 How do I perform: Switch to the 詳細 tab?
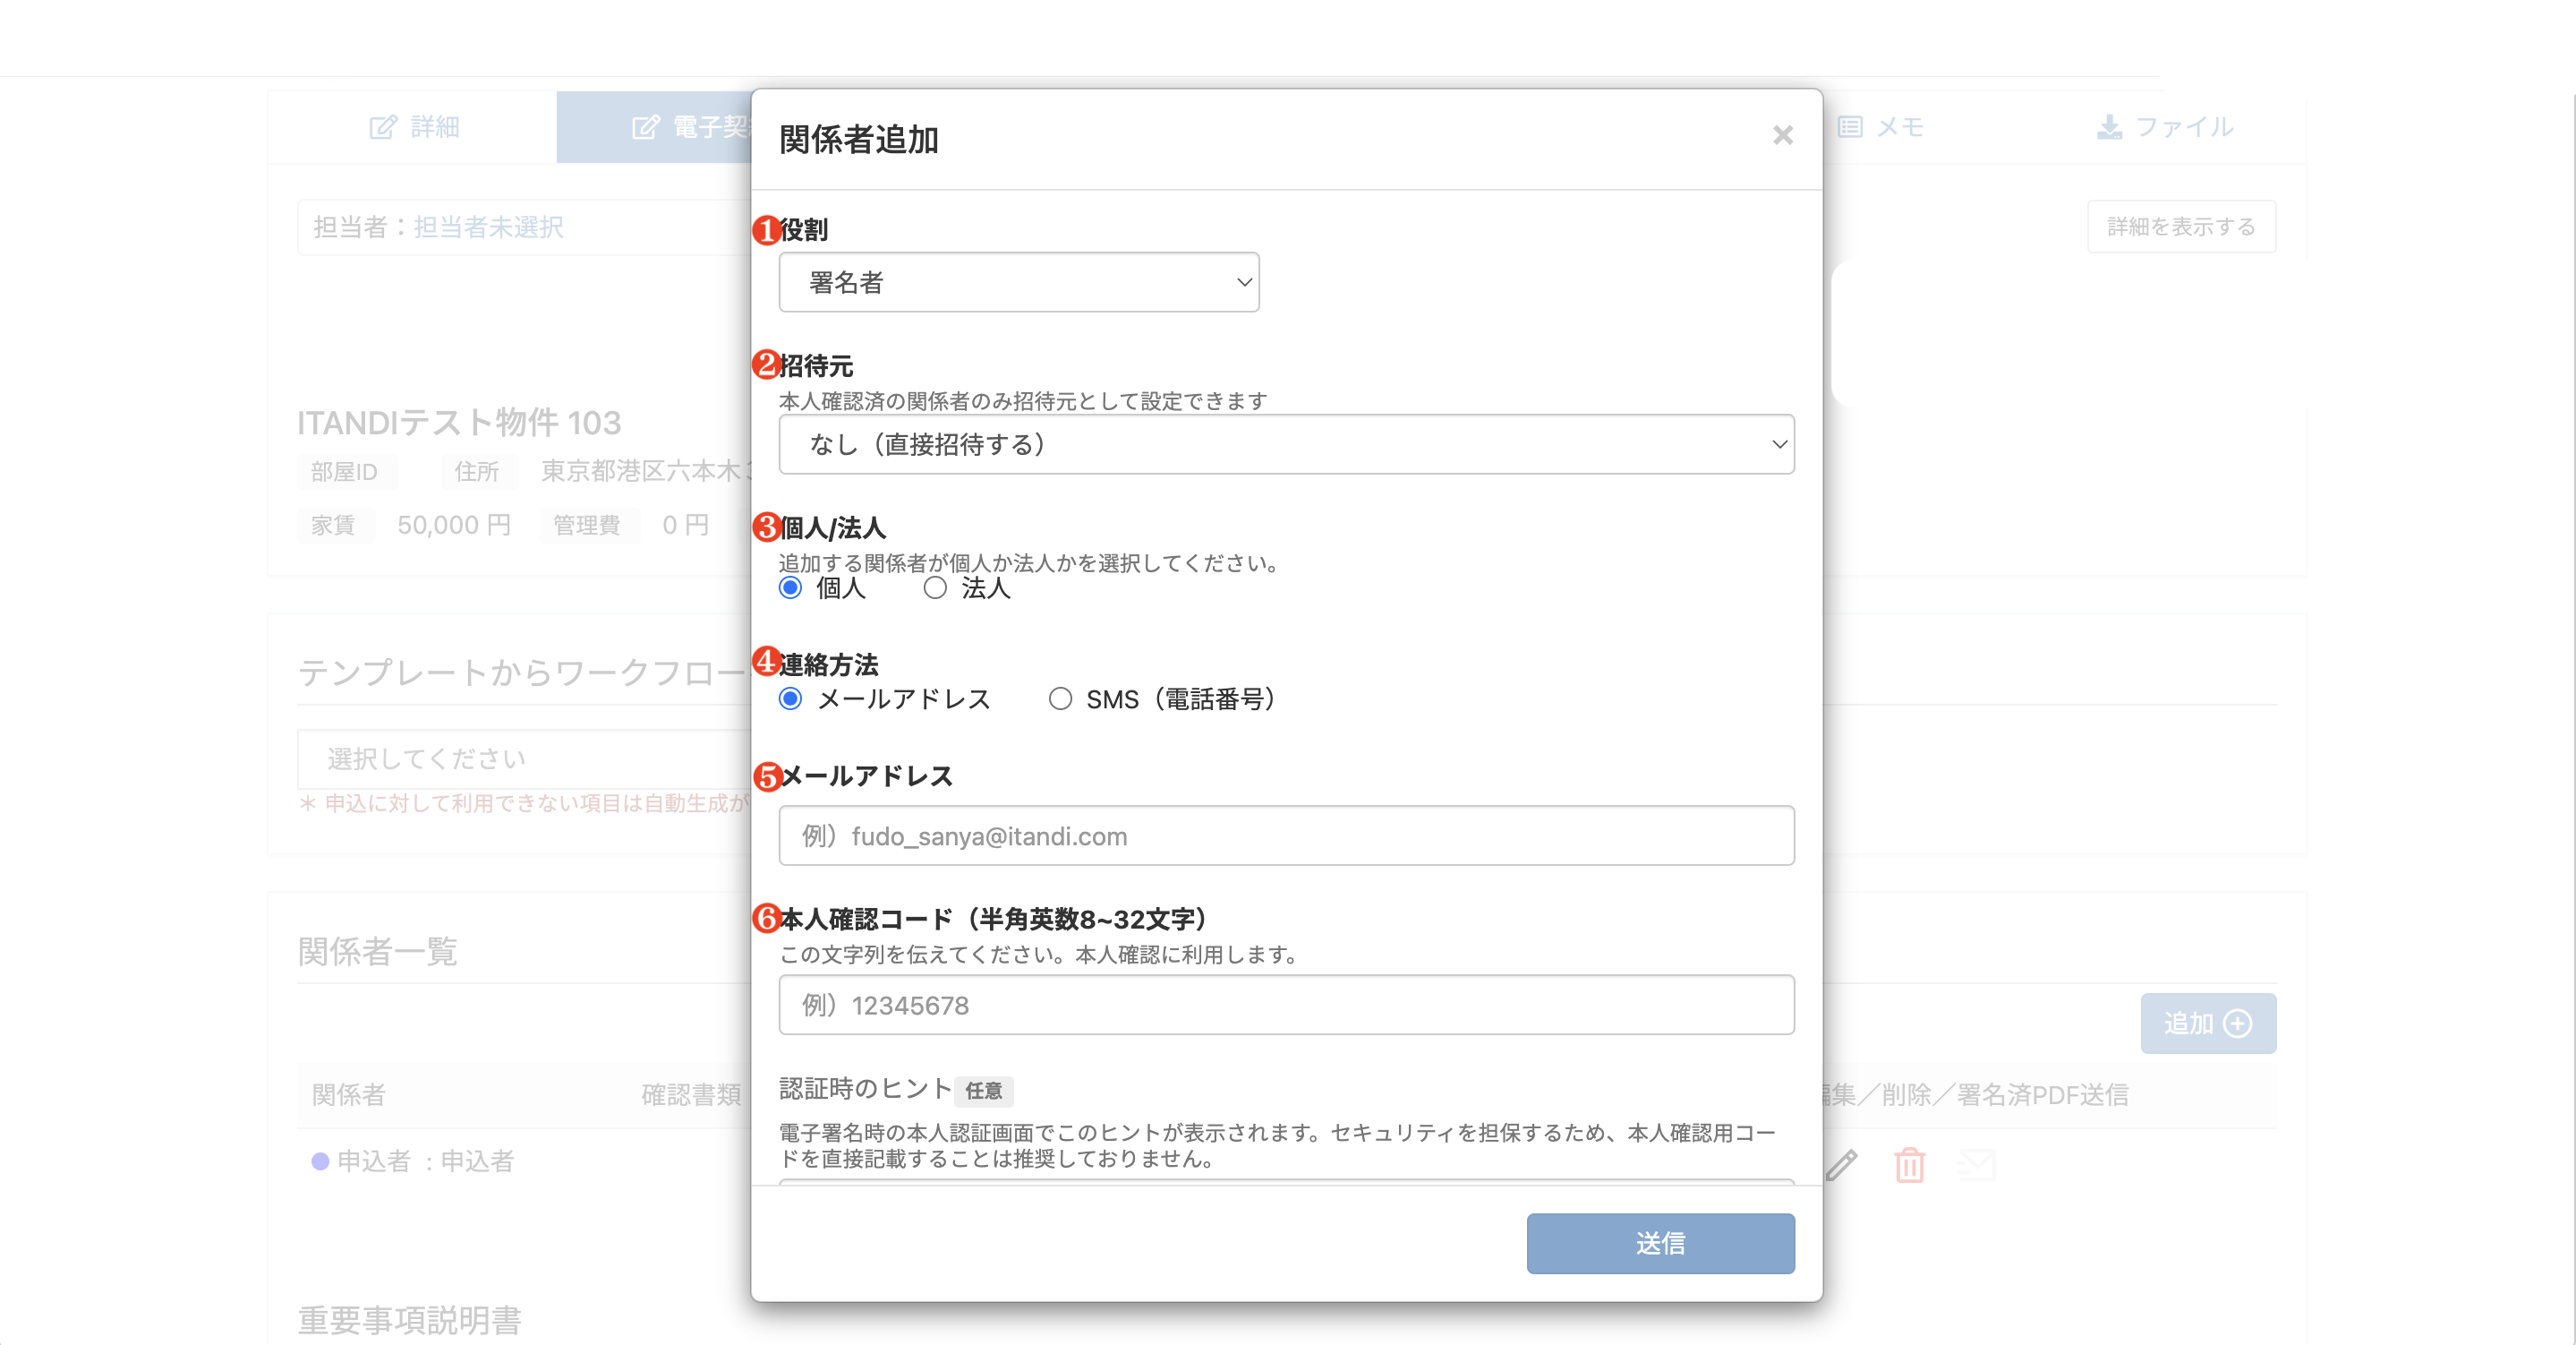tap(412, 127)
